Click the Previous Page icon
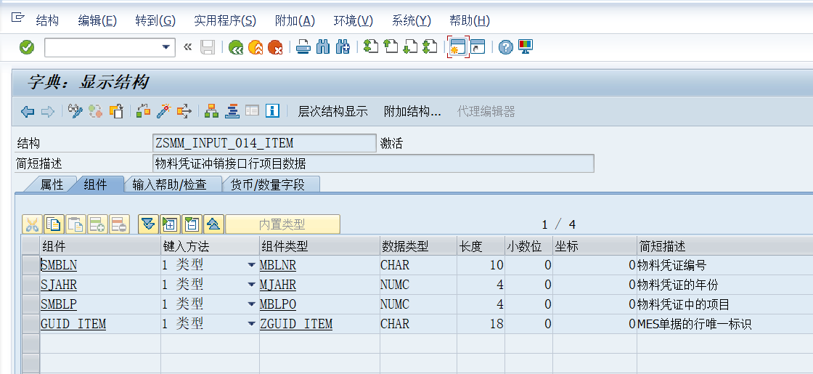 [391, 47]
